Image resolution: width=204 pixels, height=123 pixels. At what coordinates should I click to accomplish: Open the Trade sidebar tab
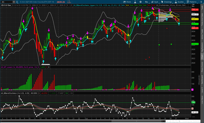202,8
